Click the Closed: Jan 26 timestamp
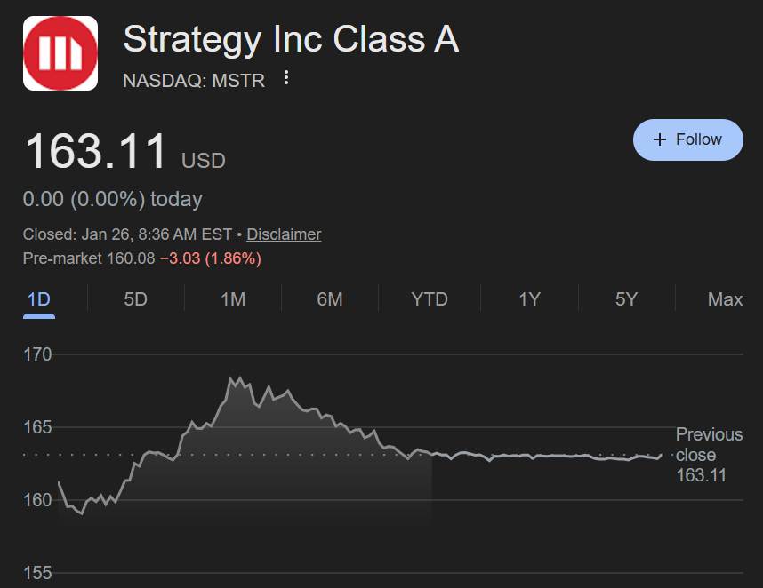 (x=127, y=234)
